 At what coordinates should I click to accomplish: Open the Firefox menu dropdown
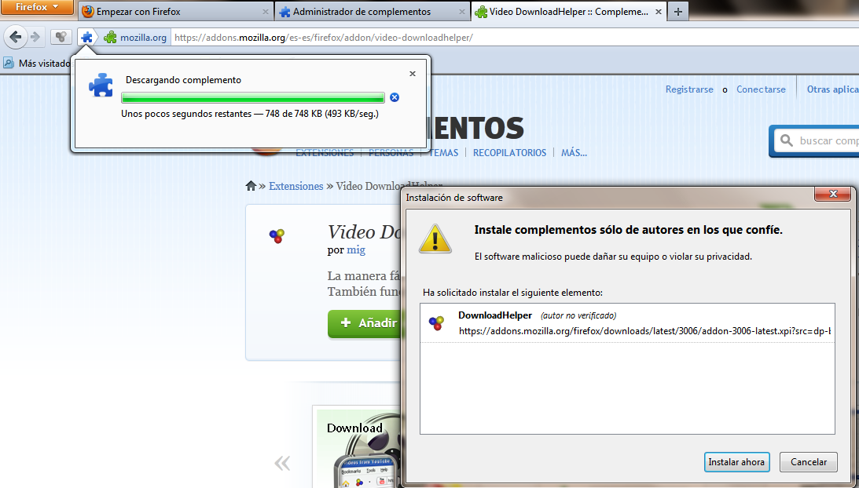click(x=37, y=8)
